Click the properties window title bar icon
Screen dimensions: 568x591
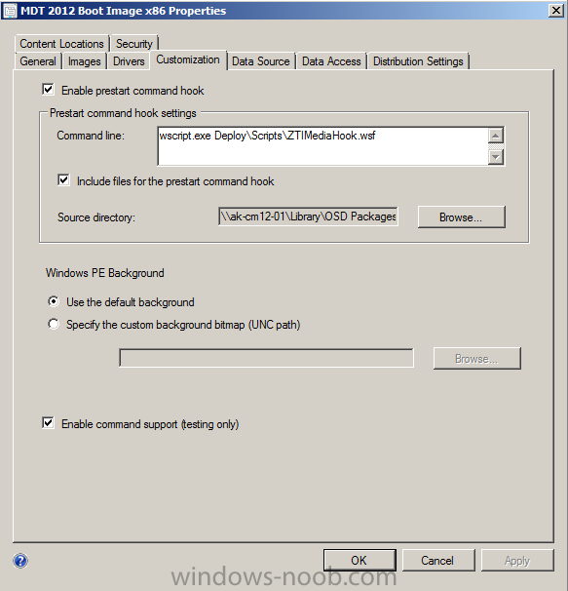click(x=10, y=11)
